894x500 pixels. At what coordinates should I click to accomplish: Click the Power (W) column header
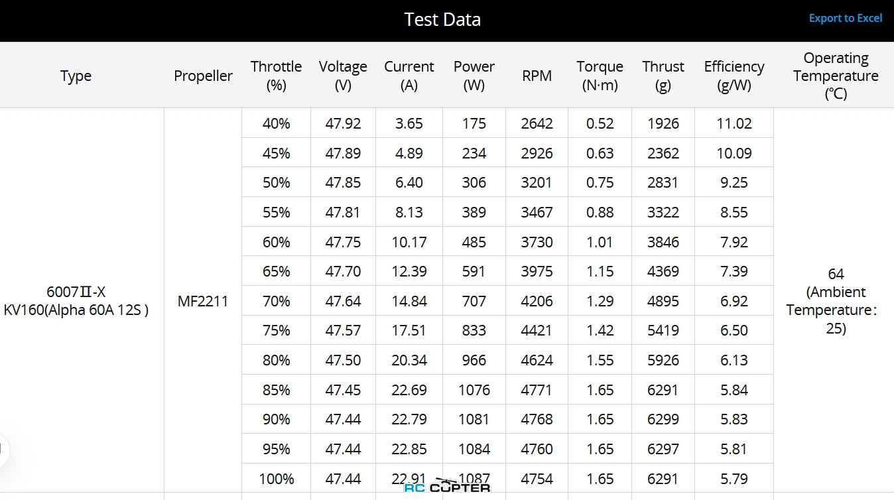tap(474, 76)
